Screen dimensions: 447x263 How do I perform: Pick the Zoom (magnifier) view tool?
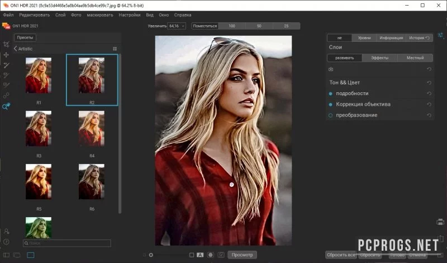[x=6, y=106]
